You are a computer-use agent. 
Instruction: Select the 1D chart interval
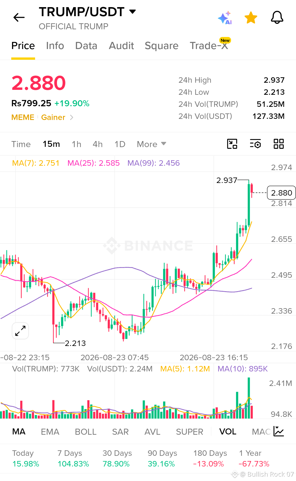click(120, 144)
